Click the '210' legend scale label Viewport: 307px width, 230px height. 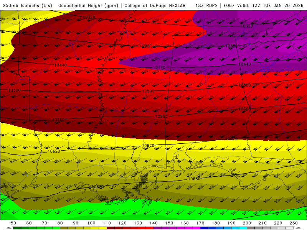click(262, 223)
